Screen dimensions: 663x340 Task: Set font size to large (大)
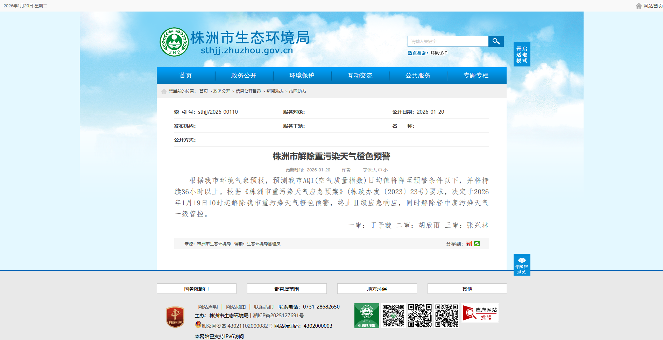[375, 170]
